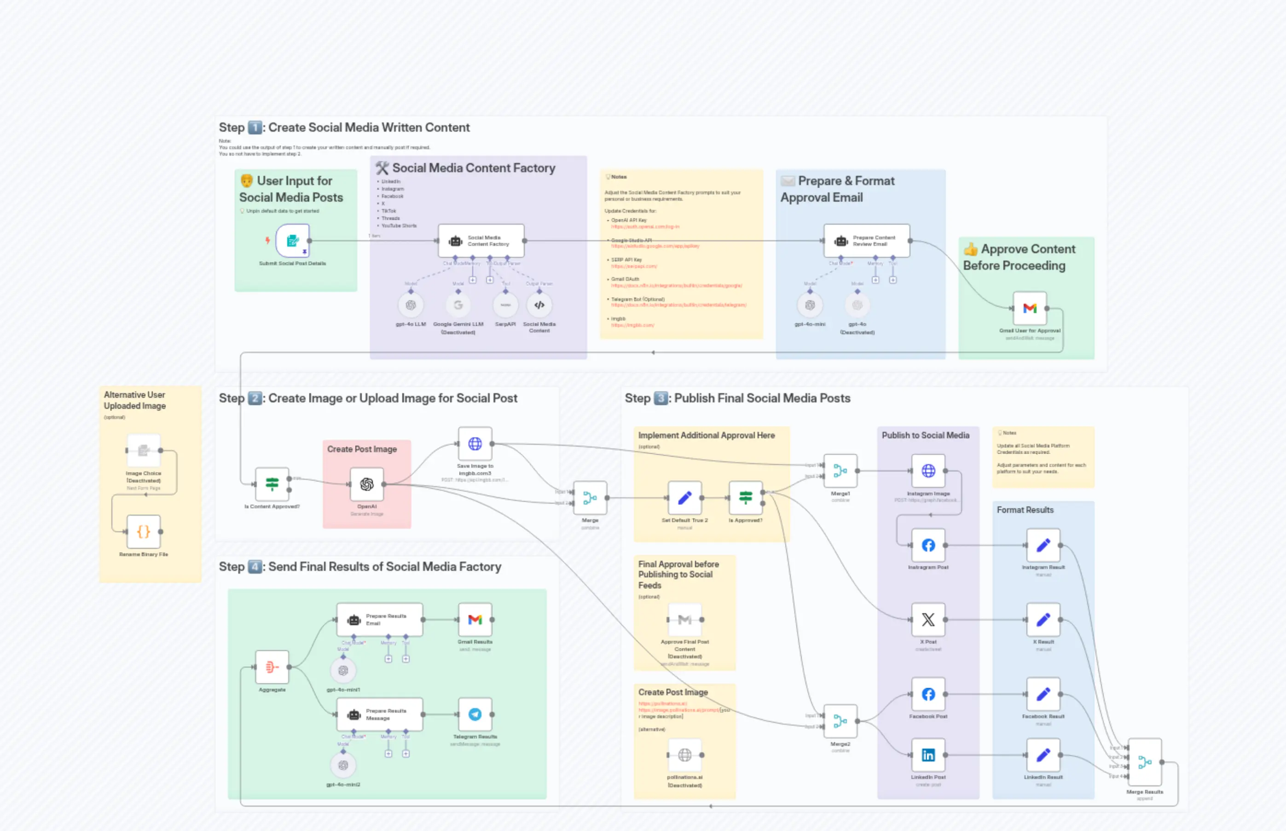Open the Submit Social Post Details form trigger node
This screenshot has width=1286, height=831.
(292, 241)
